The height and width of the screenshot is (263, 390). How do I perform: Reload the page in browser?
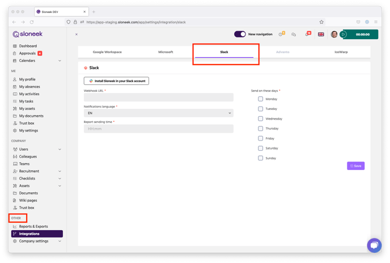(x=32, y=22)
